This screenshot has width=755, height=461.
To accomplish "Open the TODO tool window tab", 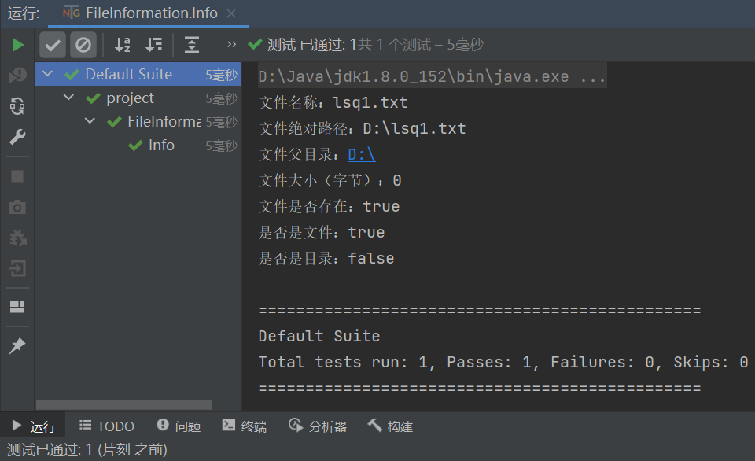I will (x=107, y=426).
